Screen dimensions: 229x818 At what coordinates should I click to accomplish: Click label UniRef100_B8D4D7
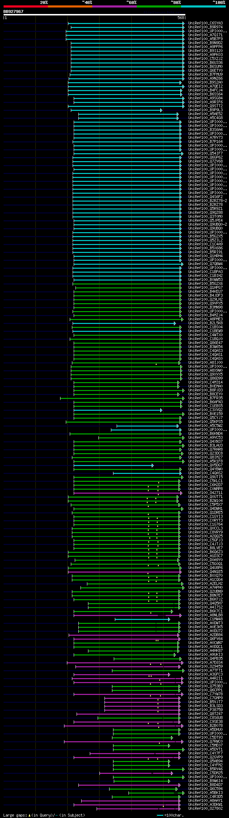point(205,785)
